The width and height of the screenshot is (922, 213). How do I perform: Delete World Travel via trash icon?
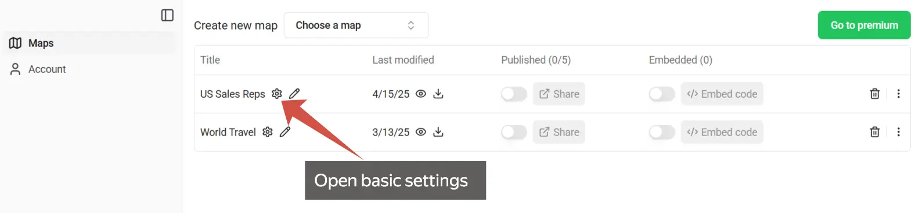pyautogui.click(x=875, y=132)
